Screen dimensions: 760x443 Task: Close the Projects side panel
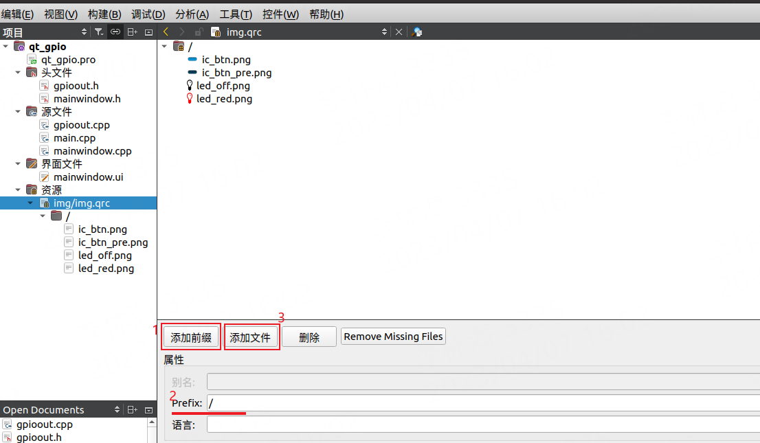click(149, 32)
